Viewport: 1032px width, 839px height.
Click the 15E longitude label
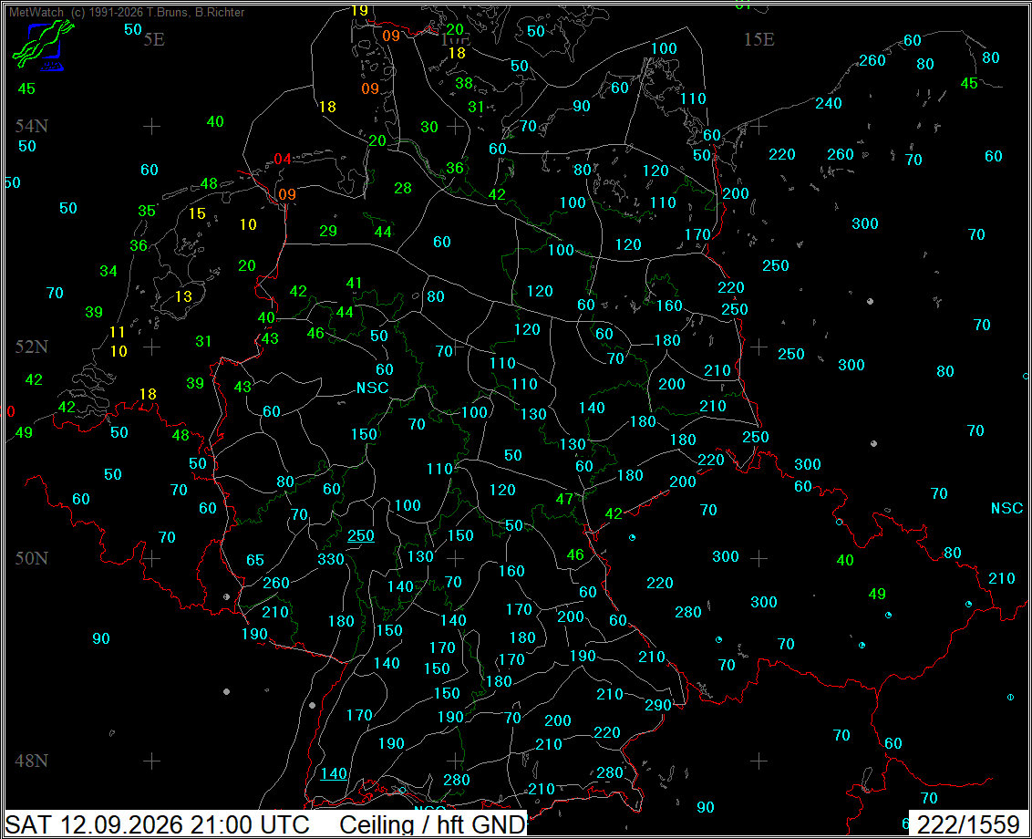point(759,39)
